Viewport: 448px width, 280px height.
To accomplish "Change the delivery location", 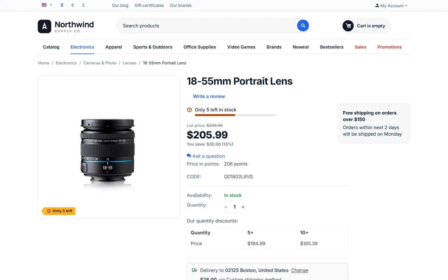I will (300, 270).
